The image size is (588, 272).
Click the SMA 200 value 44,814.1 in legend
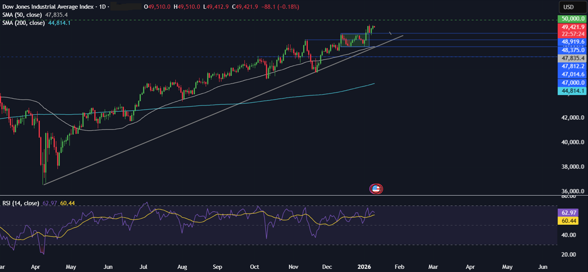coord(60,23)
